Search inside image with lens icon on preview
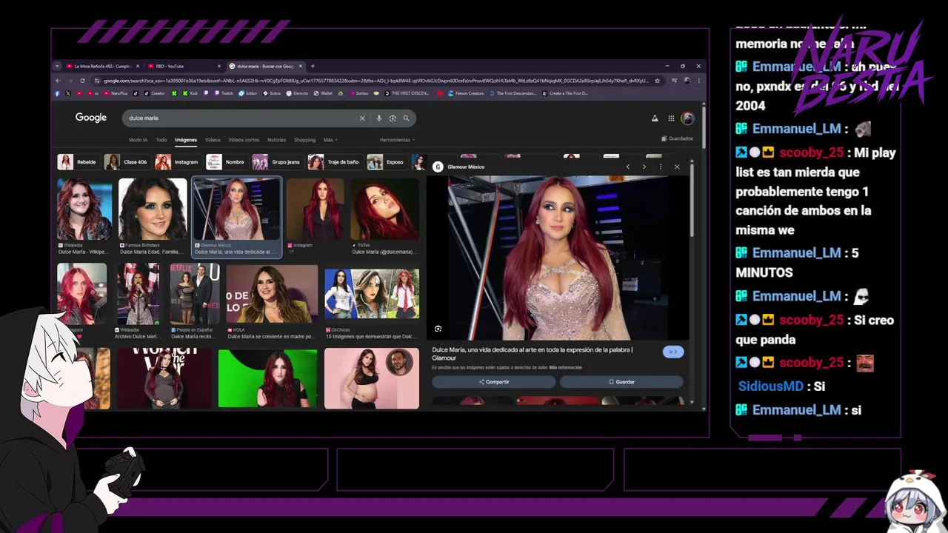The height and width of the screenshot is (533, 948). (438, 329)
